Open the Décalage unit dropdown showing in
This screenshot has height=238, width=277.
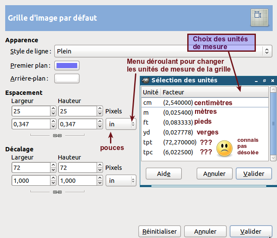coord(121,181)
